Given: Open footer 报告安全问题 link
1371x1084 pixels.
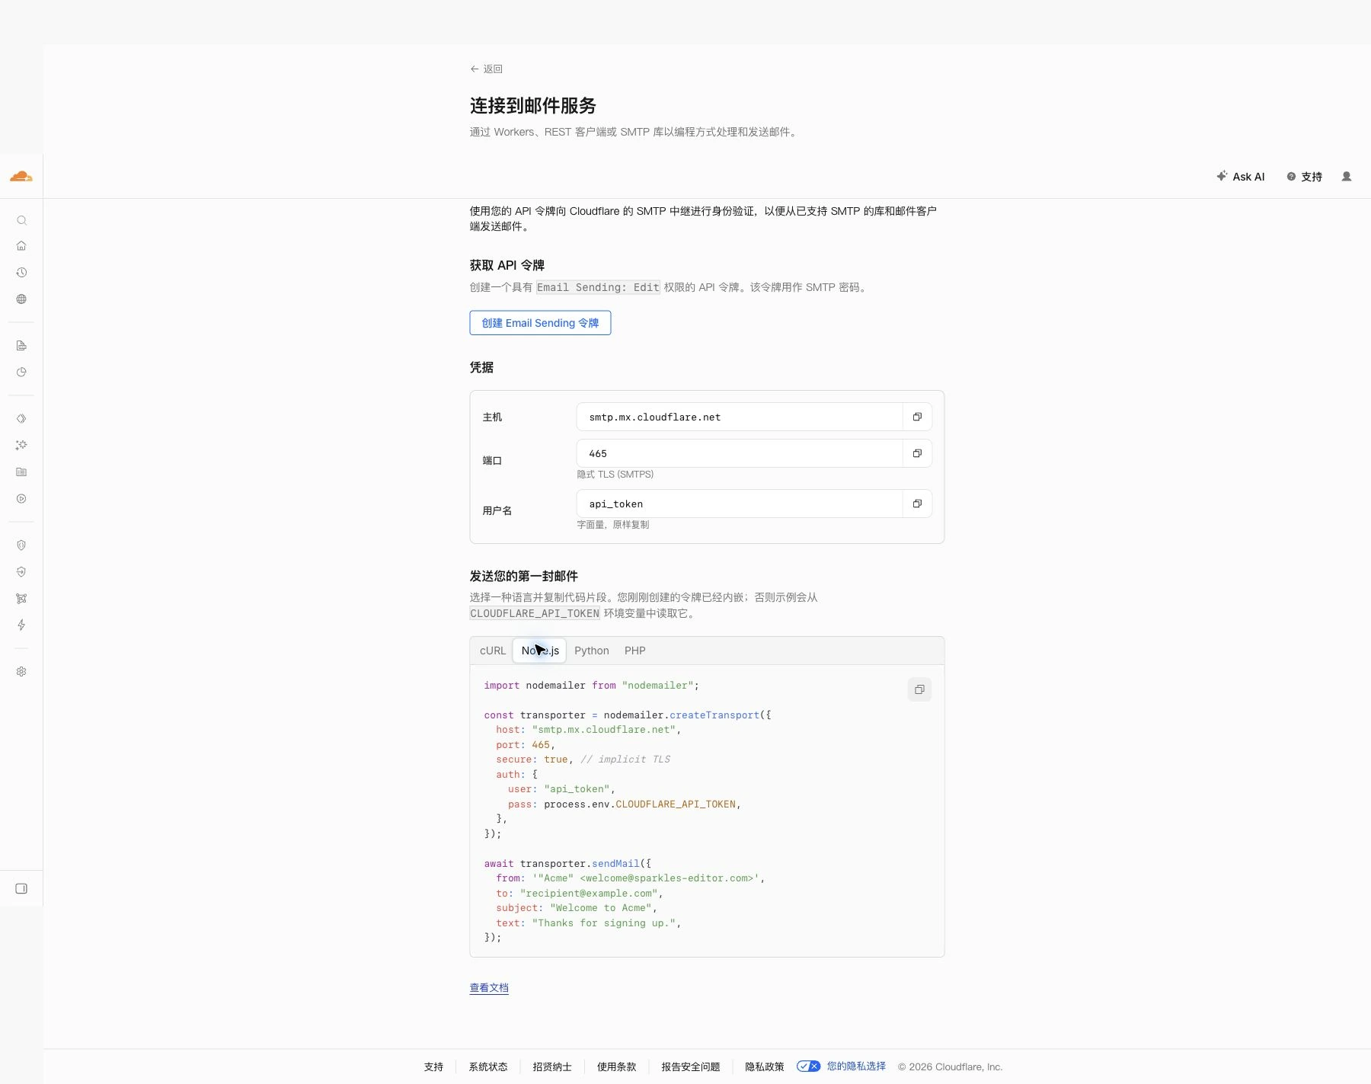Looking at the screenshot, I should click(x=690, y=1066).
